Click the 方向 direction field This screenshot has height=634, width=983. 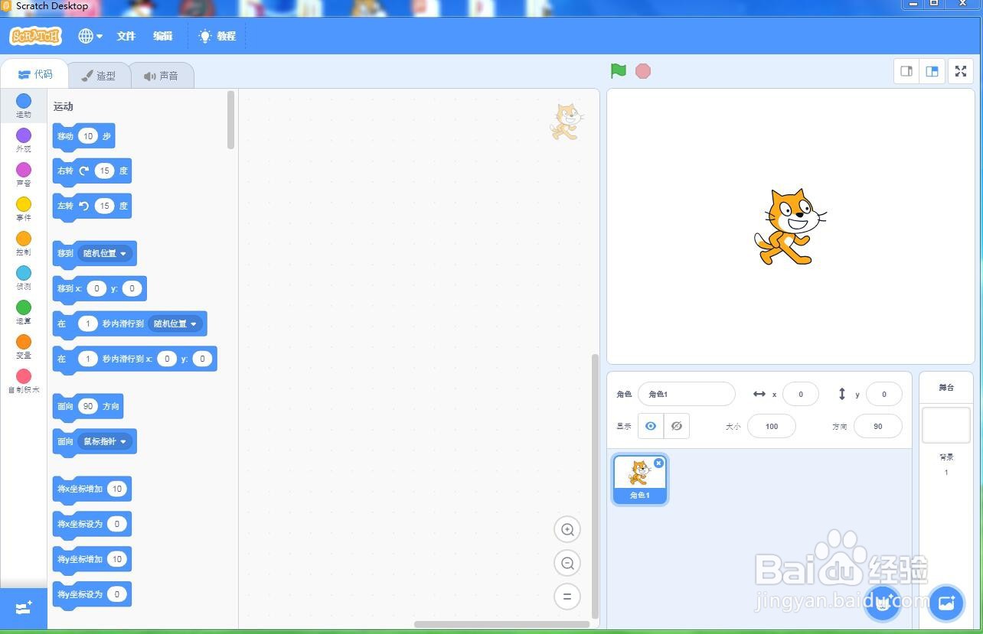tap(877, 426)
